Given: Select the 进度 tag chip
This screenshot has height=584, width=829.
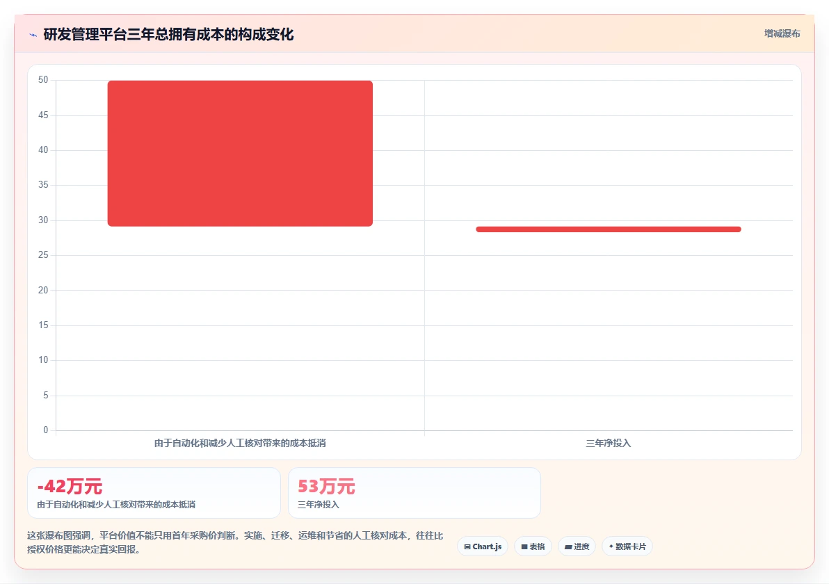Looking at the screenshot, I should click(577, 546).
